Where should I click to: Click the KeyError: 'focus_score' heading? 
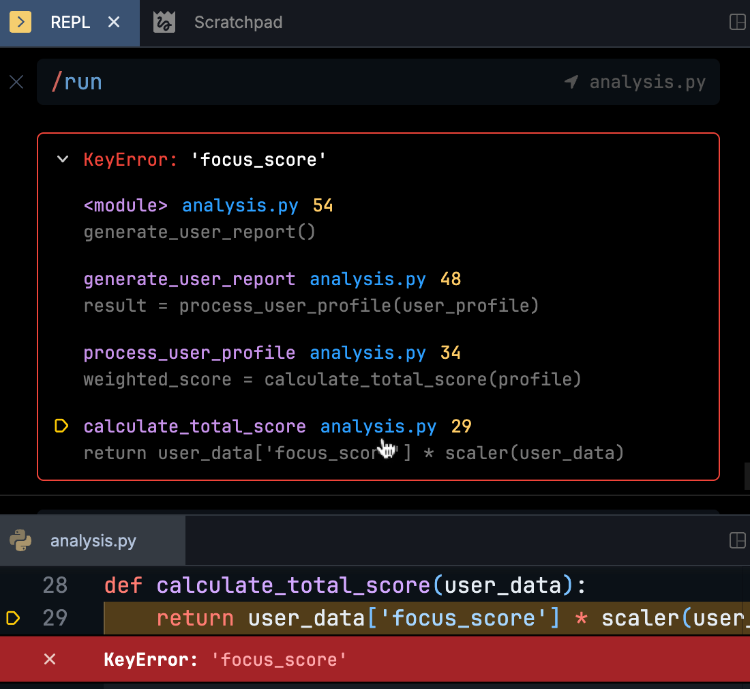point(205,160)
